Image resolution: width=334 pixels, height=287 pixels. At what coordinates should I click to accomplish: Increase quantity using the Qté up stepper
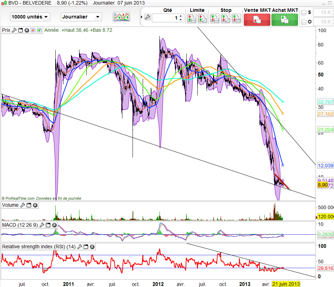click(180, 16)
